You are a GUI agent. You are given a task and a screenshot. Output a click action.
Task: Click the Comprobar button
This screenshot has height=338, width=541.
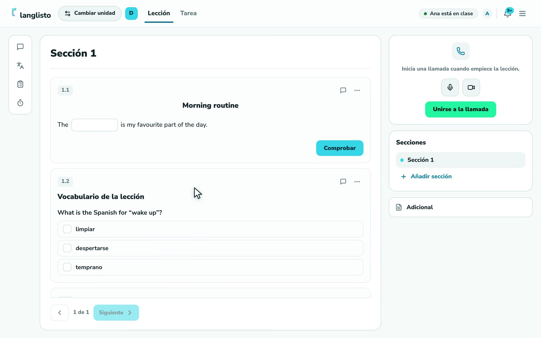(340, 148)
